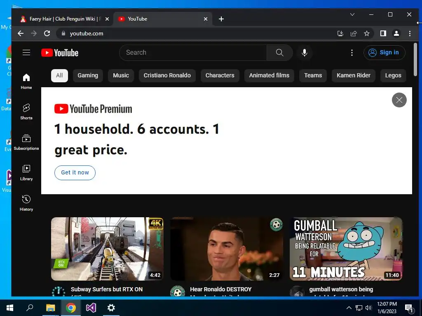This screenshot has width=422, height=316.
Task: Click the Sign in button
Action: 384,52
